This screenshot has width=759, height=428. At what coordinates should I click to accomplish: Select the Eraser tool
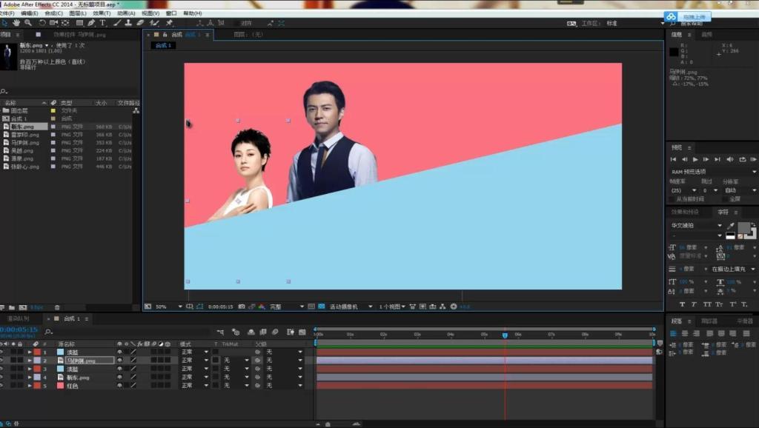(x=140, y=23)
